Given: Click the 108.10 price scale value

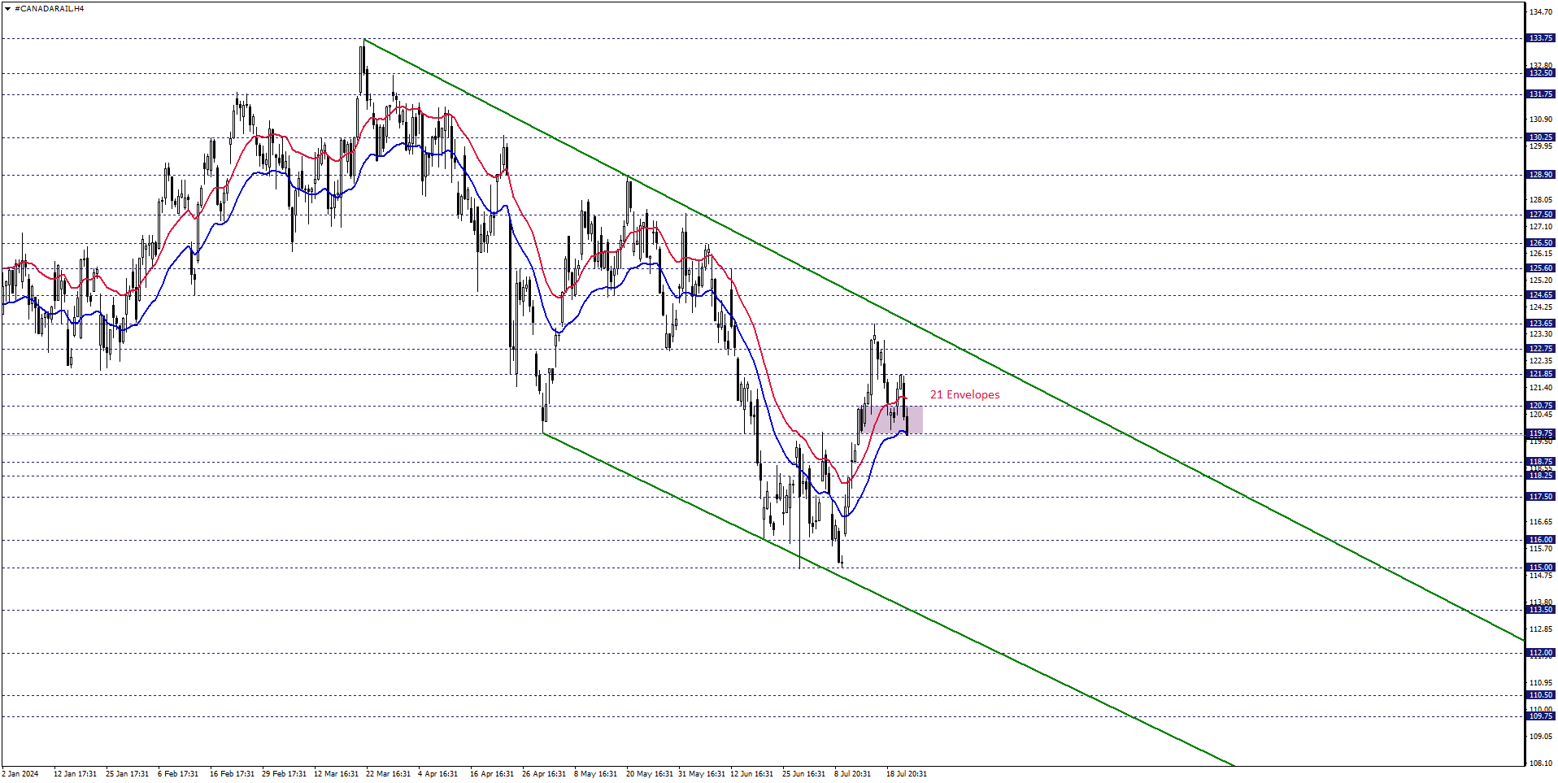Looking at the screenshot, I should 1541,763.
